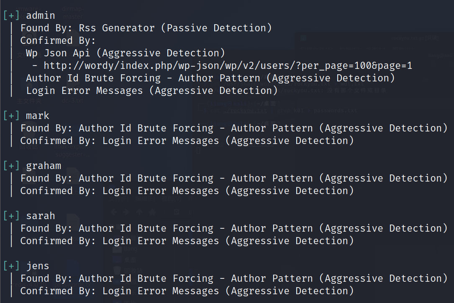The image size is (454, 303).
Task: Select the username mark
Action: (37, 116)
